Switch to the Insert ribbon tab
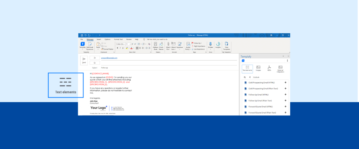This screenshot has width=359, height=149. click(99, 39)
